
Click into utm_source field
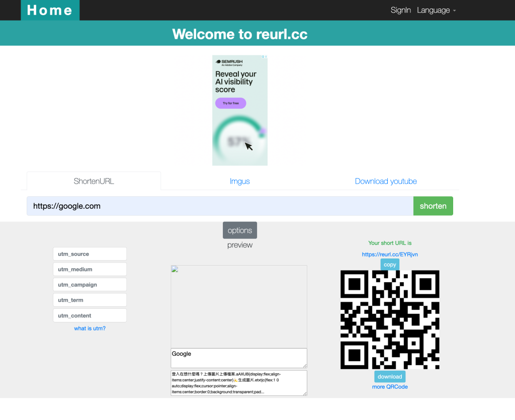[x=90, y=254]
